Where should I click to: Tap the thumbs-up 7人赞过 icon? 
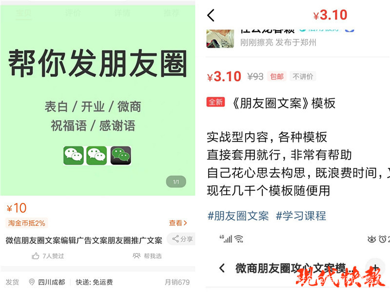pos(35,256)
